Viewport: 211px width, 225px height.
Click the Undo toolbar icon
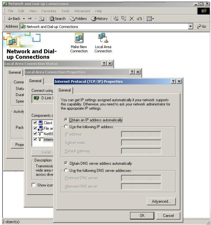[x=139, y=19]
